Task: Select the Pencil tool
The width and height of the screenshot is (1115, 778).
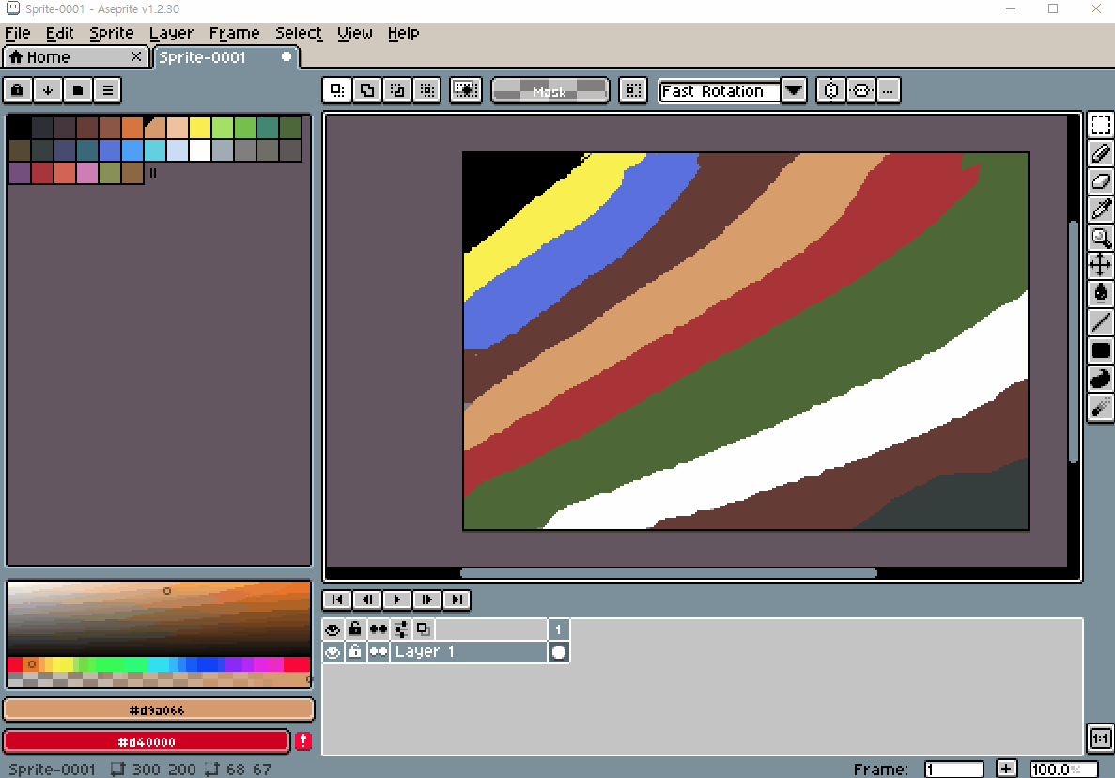Action: click(x=1100, y=153)
